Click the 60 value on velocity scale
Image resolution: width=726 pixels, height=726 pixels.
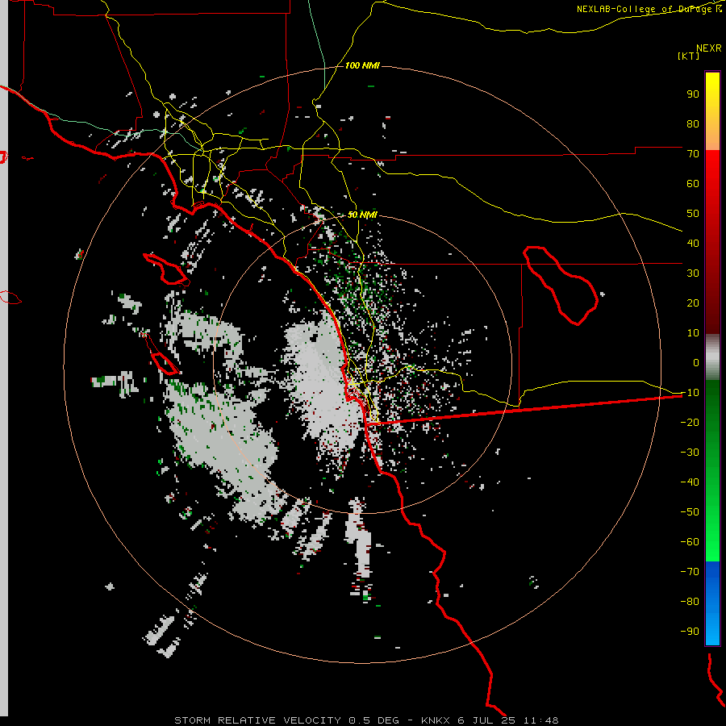click(693, 183)
